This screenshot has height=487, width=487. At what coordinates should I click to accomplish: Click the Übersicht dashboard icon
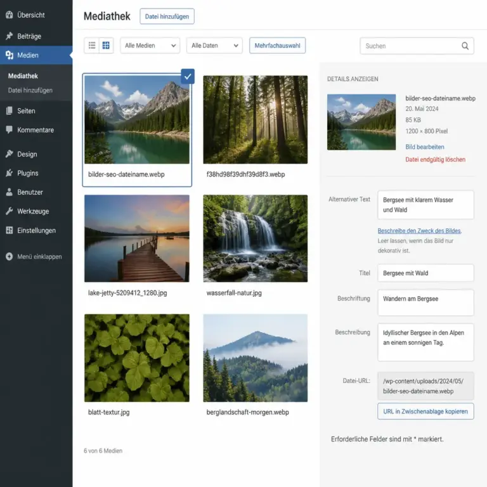10,15
